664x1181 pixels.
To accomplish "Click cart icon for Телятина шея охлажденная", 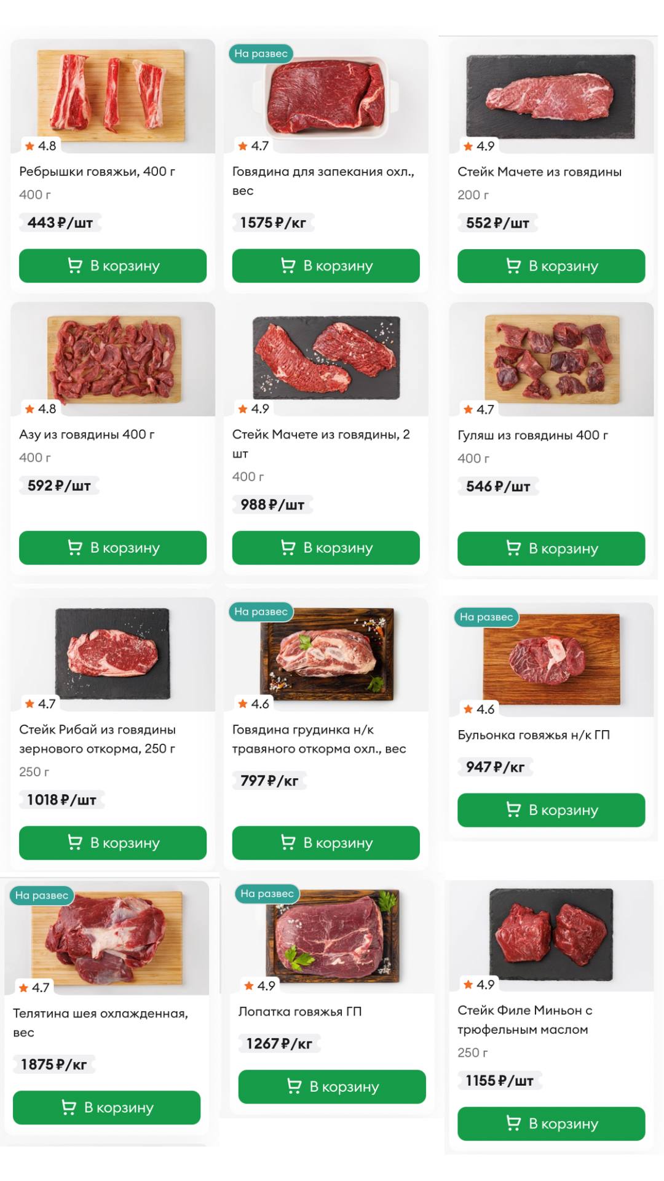I will click(69, 1108).
